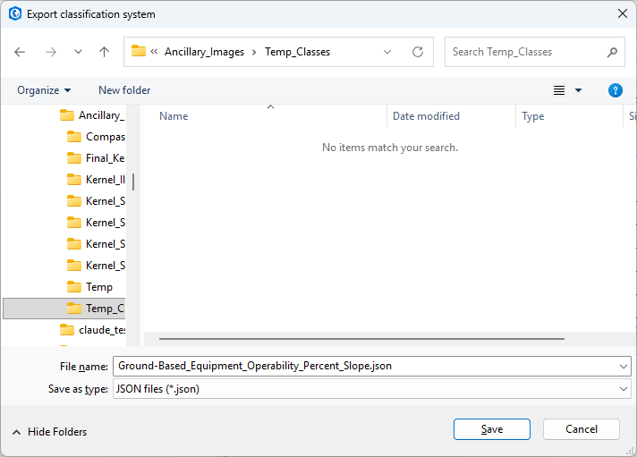Change view using the view icon
Image resolution: width=637 pixels, height=457 pixels.
coord(559,90)
